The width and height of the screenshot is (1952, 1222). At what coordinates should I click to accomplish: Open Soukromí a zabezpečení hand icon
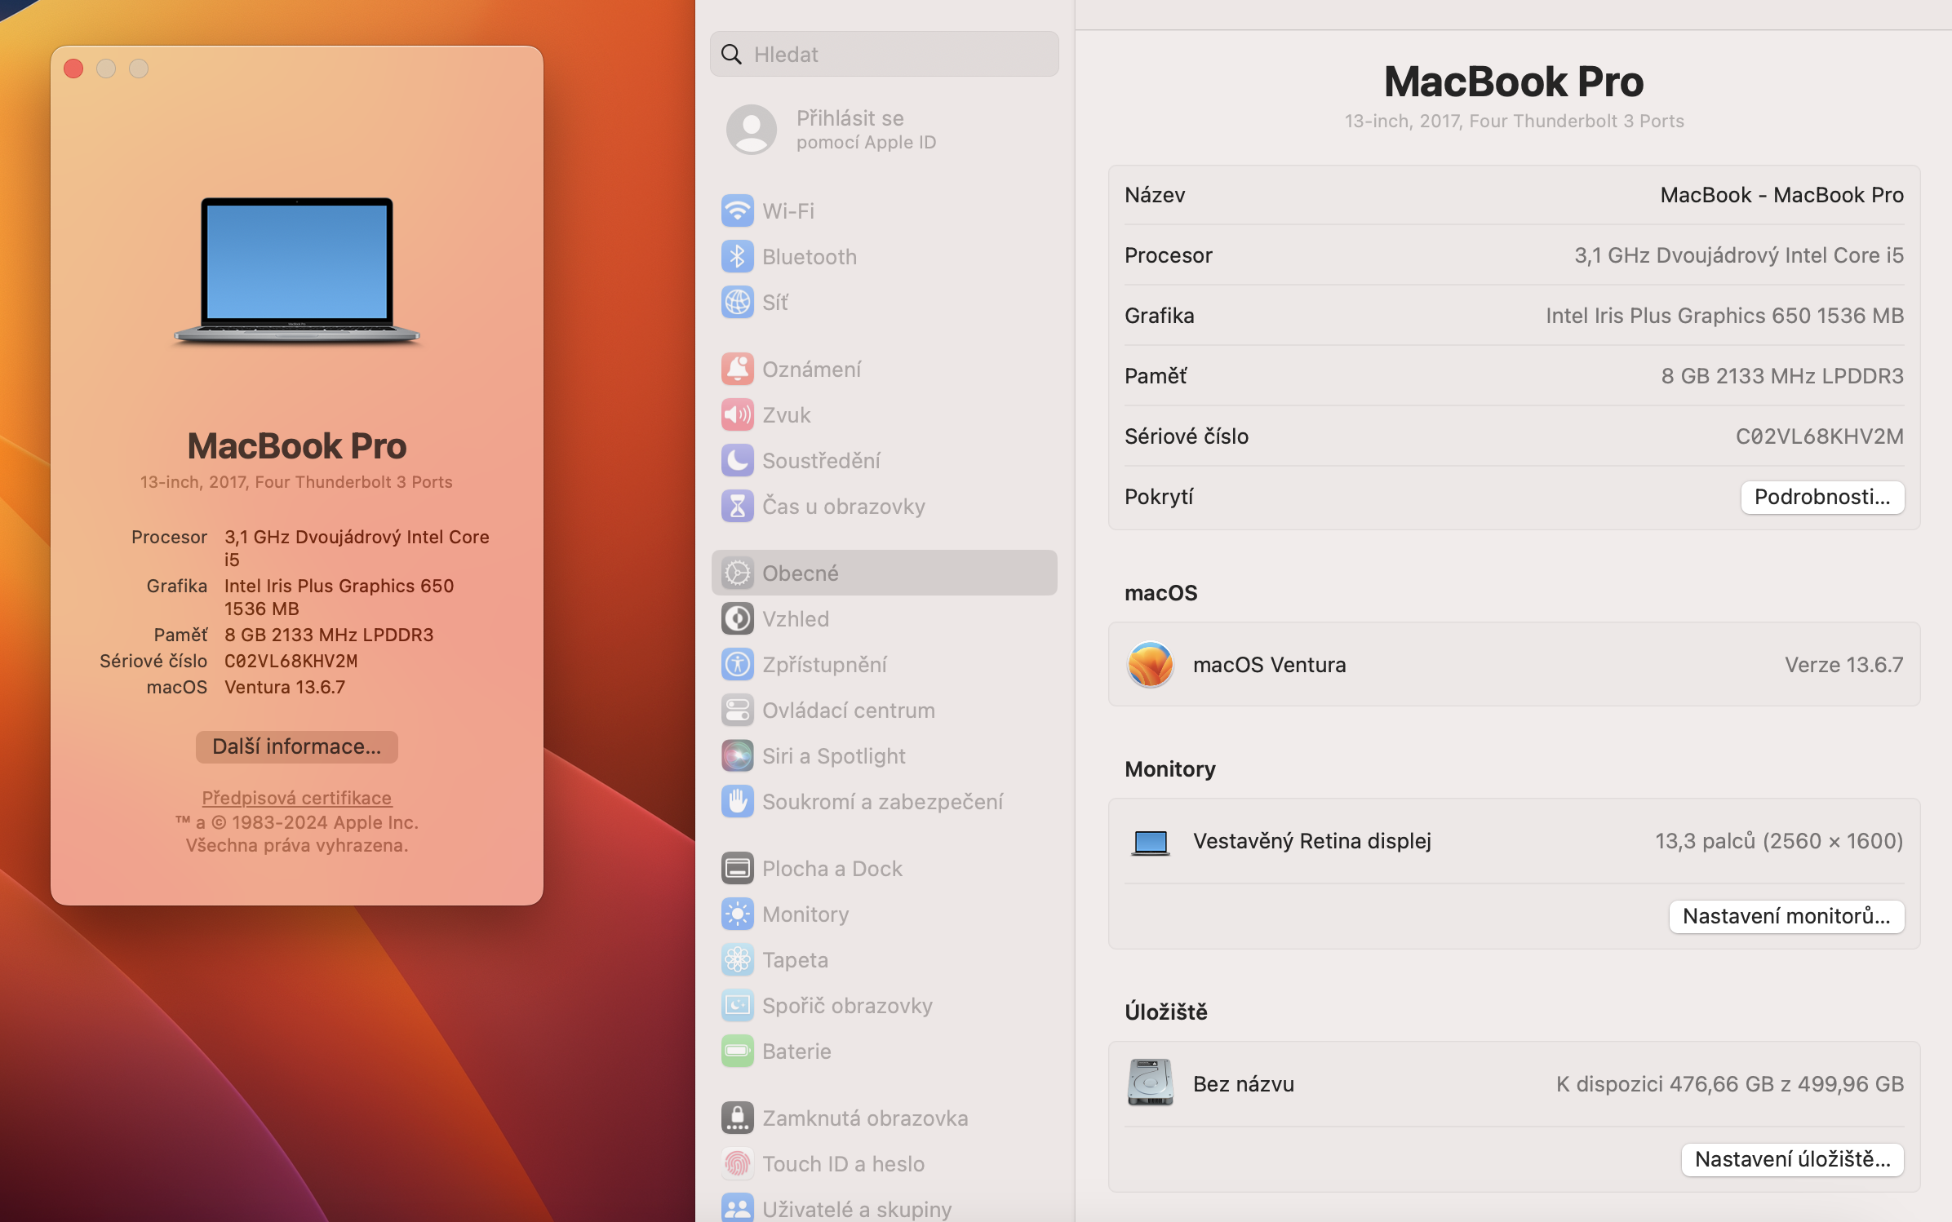coord(737,802)
